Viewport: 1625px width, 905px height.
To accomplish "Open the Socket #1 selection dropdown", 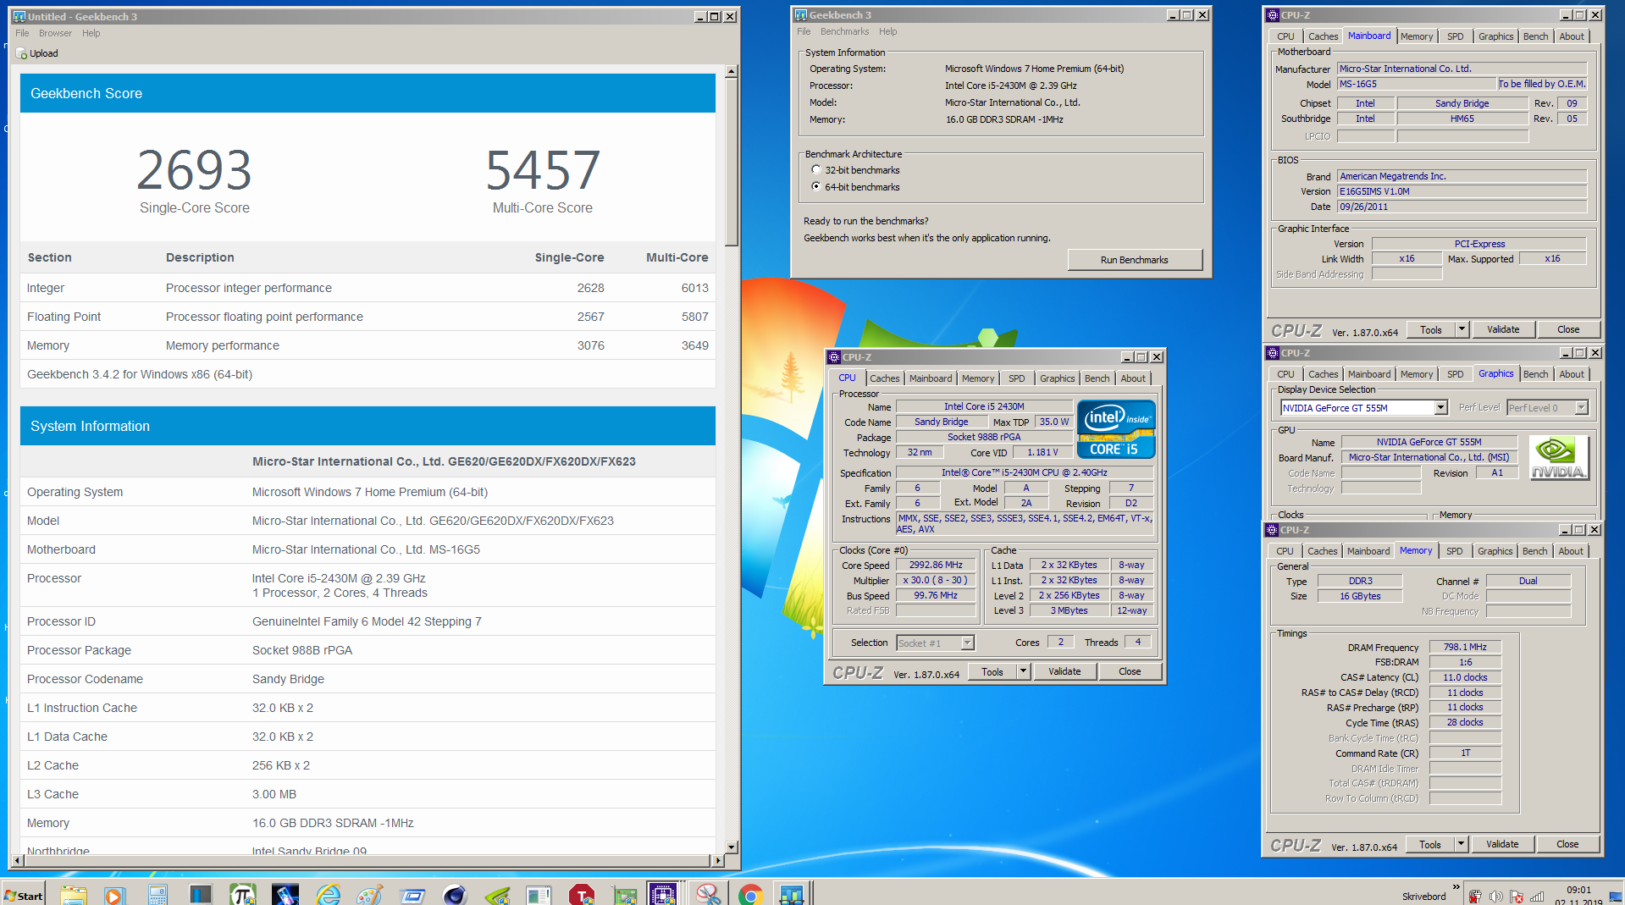I will [967, 643].
